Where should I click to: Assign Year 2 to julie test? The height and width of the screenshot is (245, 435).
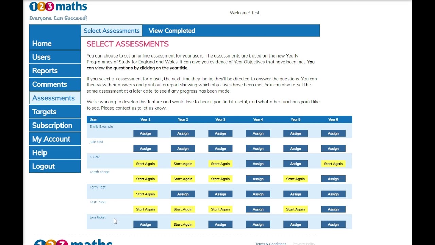pos(183,149)
